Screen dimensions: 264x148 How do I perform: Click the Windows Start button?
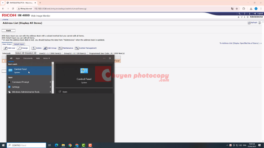pos(3,145)
